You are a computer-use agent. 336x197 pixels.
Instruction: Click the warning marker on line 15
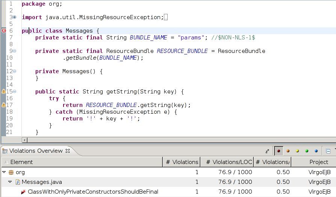pyautogui.click(x=4, y=92)
